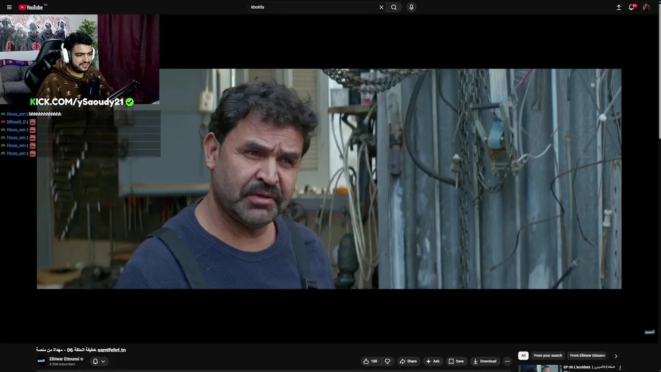Download the video
The width and height of the screenshot is (661, 372).
(485, 361)
